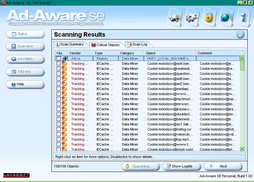The image size is (254, 182).
Task: Switch to Critical Objects tab
Action: point(106,45)
